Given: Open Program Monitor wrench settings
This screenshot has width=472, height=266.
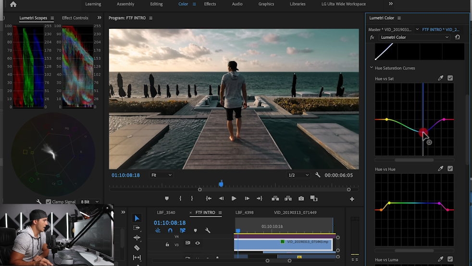Looking at the screenshot, I should [x=318, y=175].
